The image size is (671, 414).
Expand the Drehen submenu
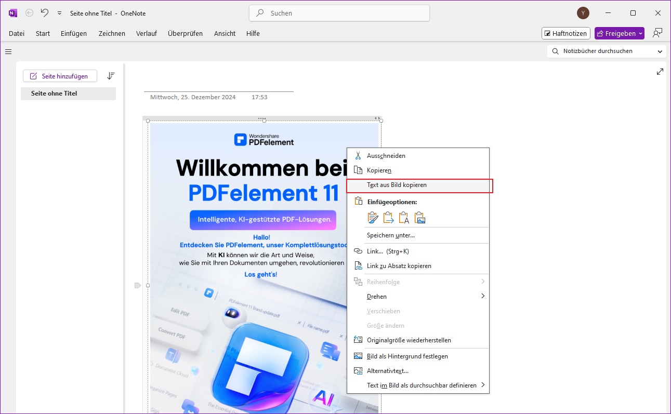coord(418,297)
